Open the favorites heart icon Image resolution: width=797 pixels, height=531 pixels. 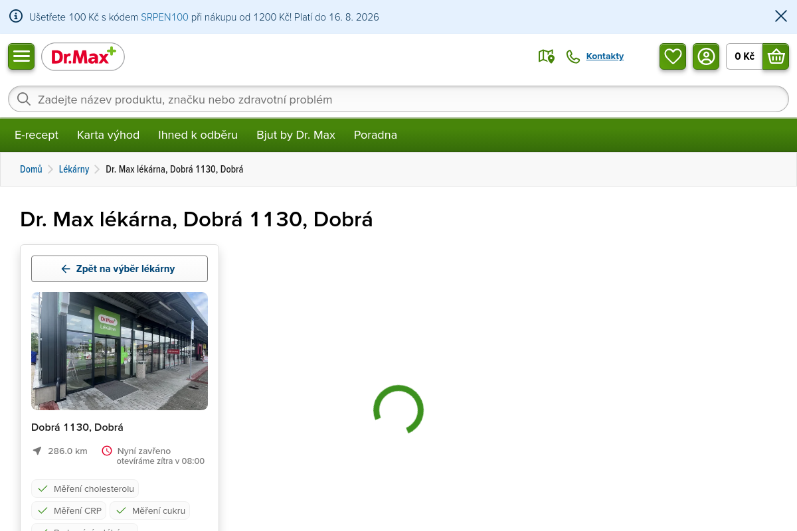tap(673, 56)
